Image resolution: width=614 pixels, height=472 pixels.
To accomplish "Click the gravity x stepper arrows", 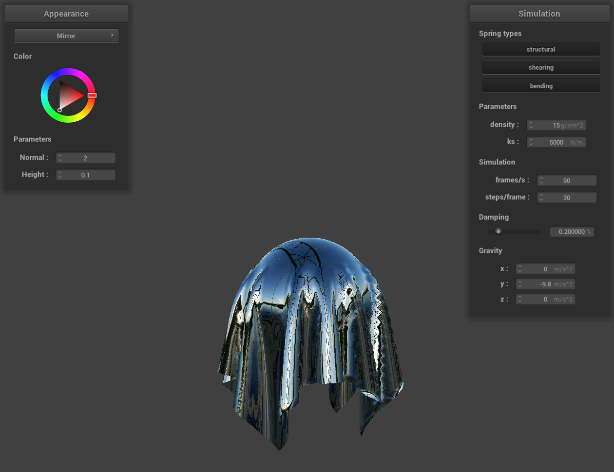I will 520,269.
